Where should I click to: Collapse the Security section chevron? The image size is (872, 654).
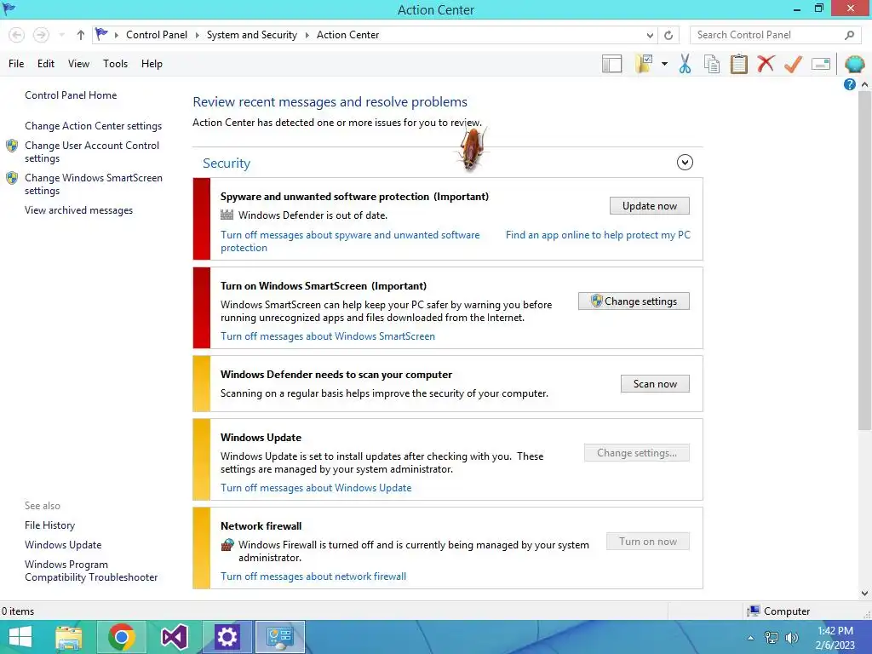pyautogui.click(x=685, y=163)
